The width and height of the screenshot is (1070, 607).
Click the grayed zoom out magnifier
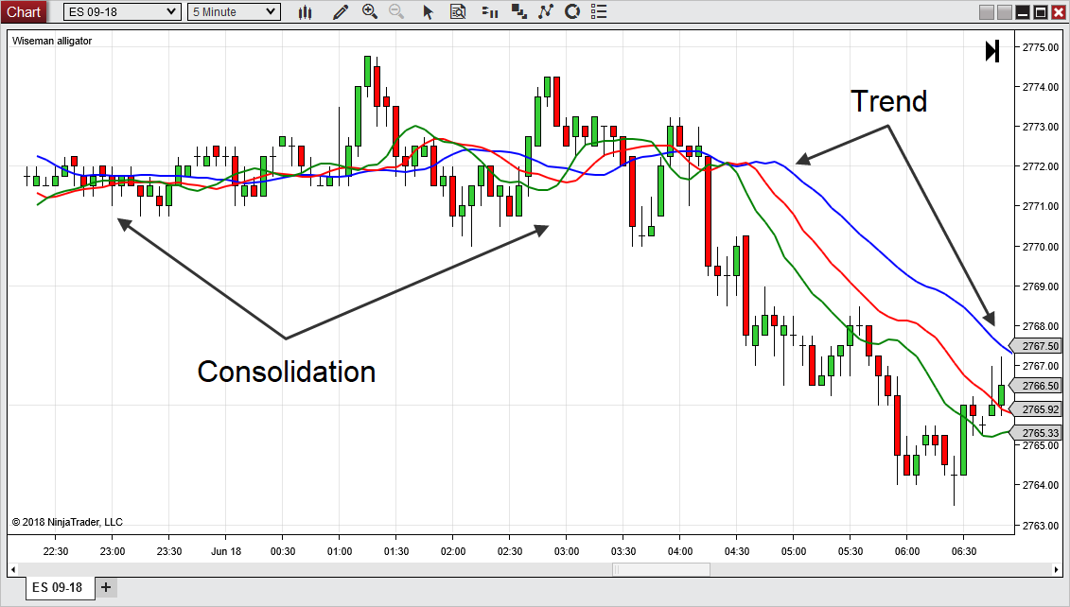point(396,12)
